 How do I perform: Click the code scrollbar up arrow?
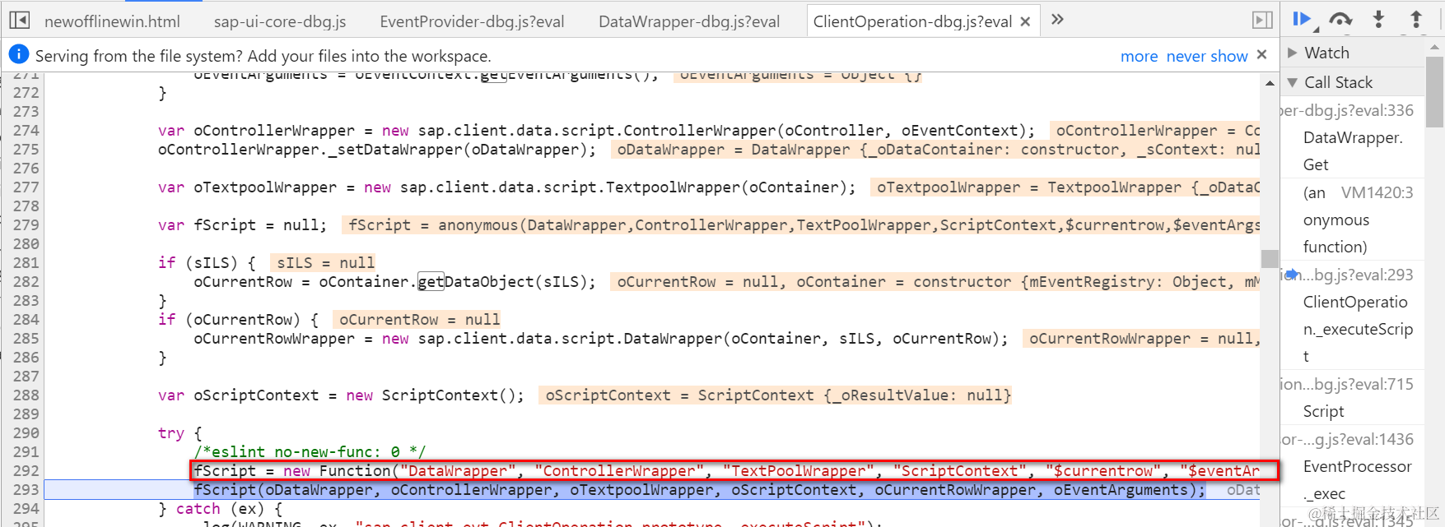pyautogui.click(x=1270, y=83)
